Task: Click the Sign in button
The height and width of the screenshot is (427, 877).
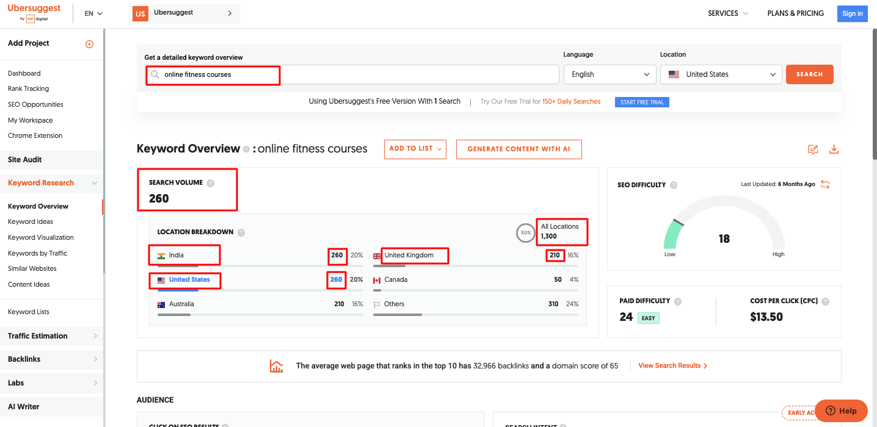Action: click(x=853, y=13)
